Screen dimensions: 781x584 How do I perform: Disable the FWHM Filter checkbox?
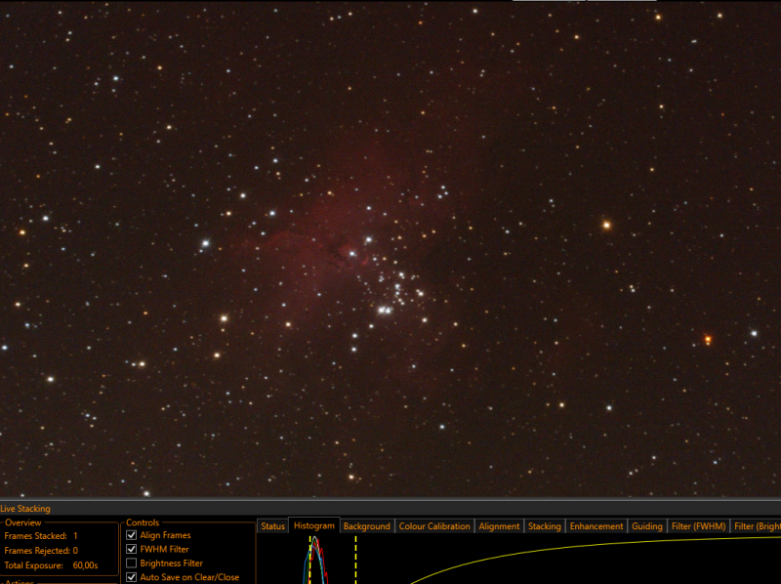(x=132, y=549)
